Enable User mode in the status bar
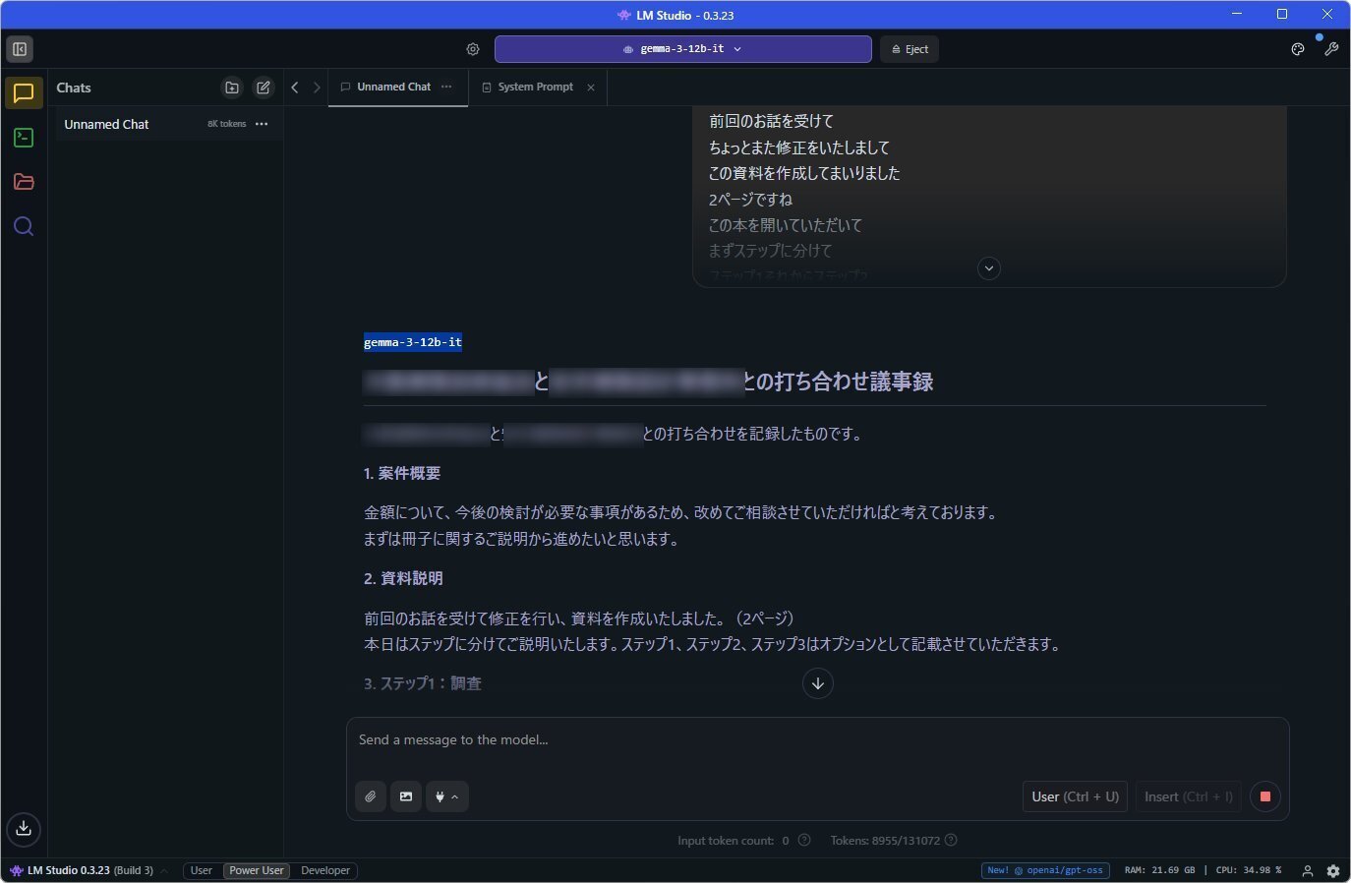Image resolution: width=1351 pixels, height=883 pixels. coord(201,870)
